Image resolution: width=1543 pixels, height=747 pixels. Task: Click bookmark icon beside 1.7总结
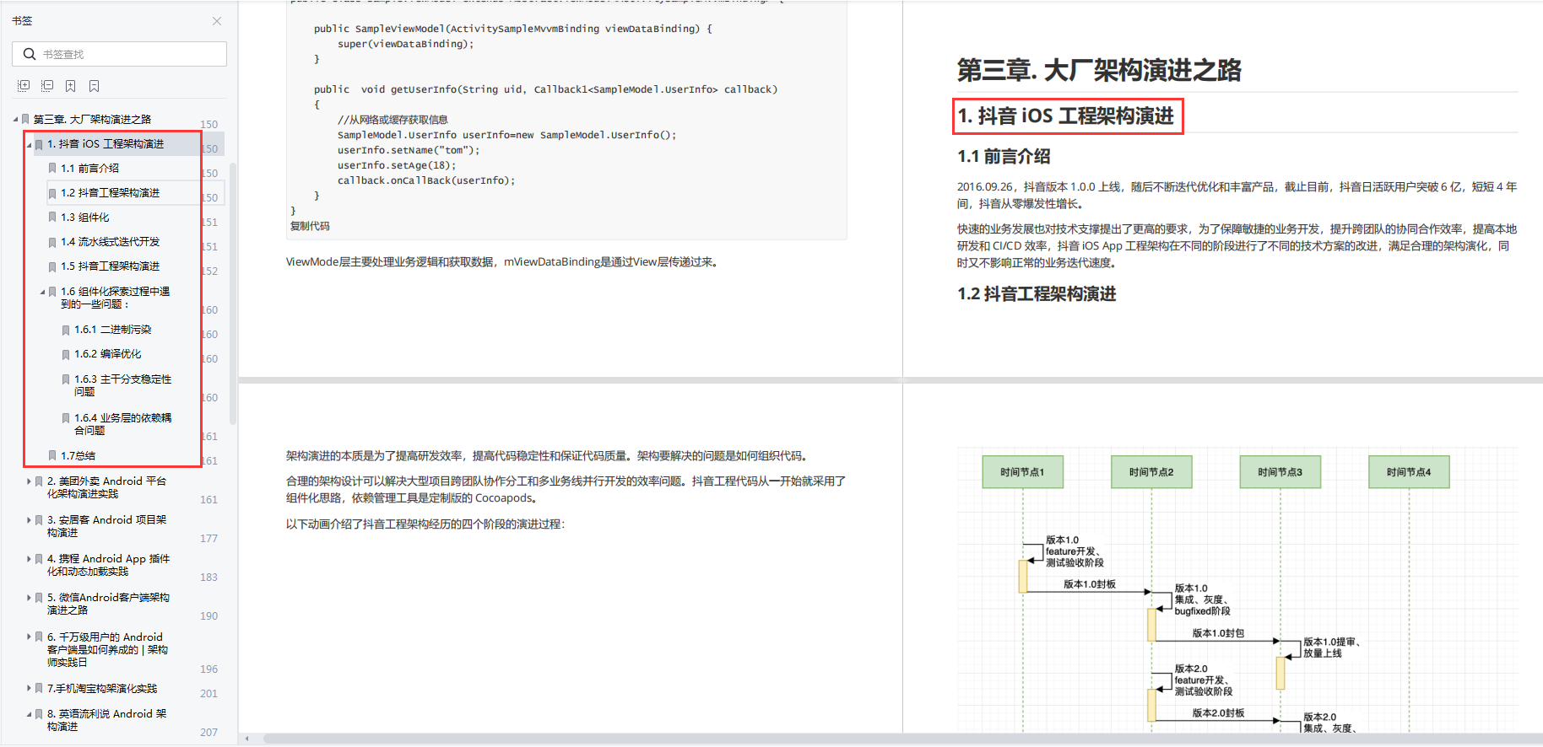click(x=52, y=456)
